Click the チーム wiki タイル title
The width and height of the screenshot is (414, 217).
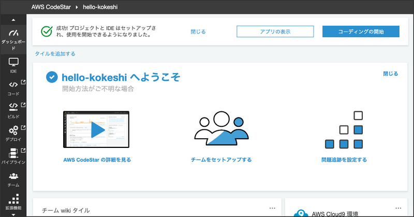(x=66, y=210)
